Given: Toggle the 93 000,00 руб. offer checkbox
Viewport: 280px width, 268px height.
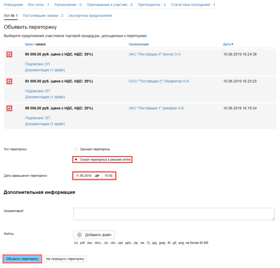Looking at the screenshot, I should tap(9, 81).
